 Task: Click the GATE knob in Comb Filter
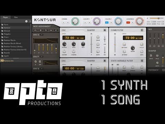tap(142, 52)
